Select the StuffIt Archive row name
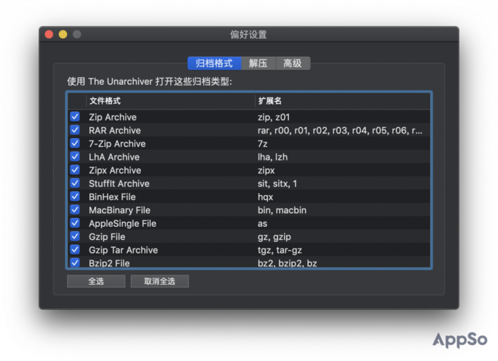The width and height of the screenshot is (498, 361). 119,183
